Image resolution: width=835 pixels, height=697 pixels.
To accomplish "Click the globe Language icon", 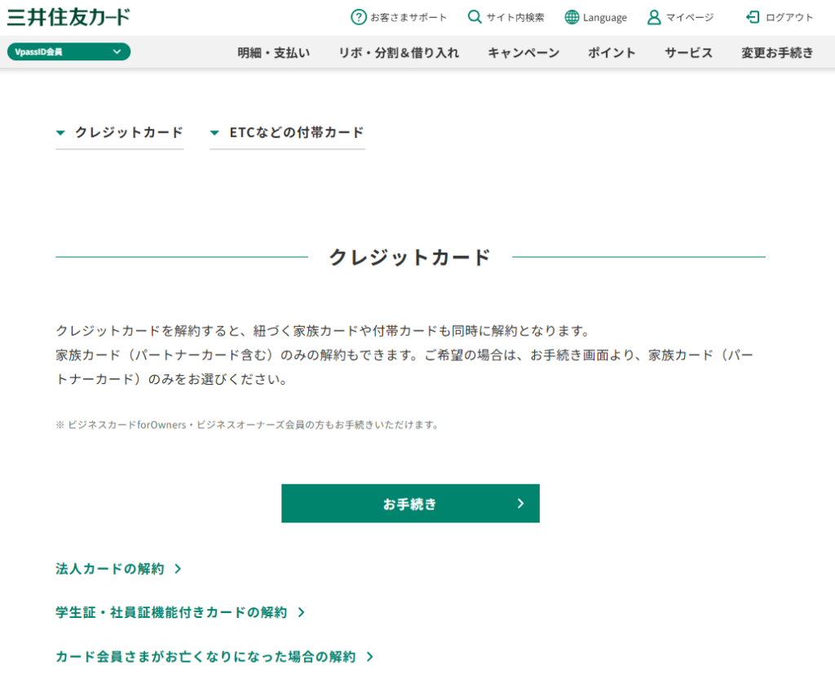I will 572,17.
